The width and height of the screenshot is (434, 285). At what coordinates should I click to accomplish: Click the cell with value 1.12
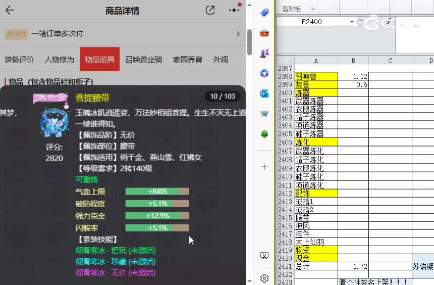coord(353,76)
